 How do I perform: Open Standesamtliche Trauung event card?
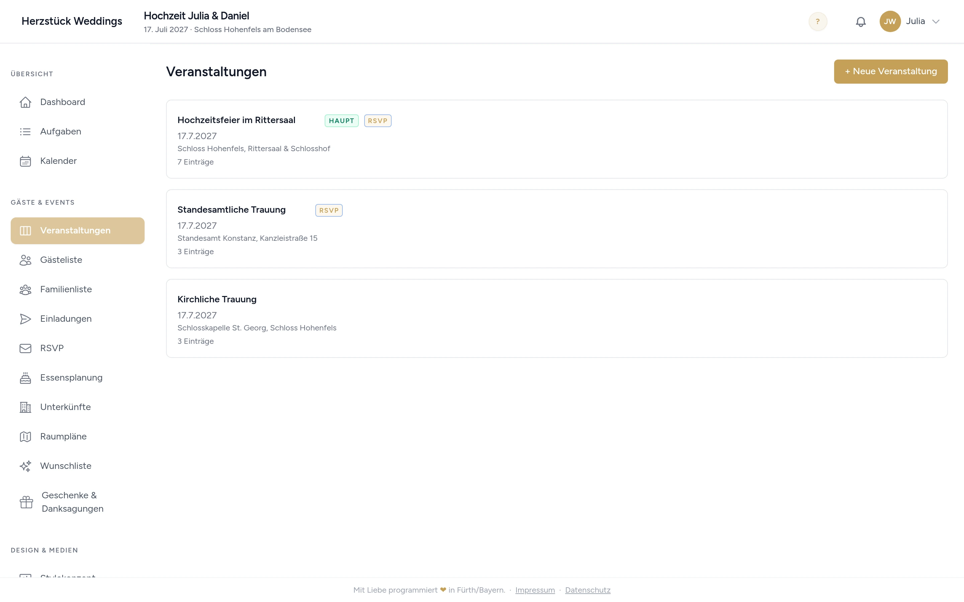pyautogui.click(x=557, y=228)
